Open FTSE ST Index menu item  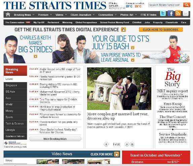tap(148, 15)
